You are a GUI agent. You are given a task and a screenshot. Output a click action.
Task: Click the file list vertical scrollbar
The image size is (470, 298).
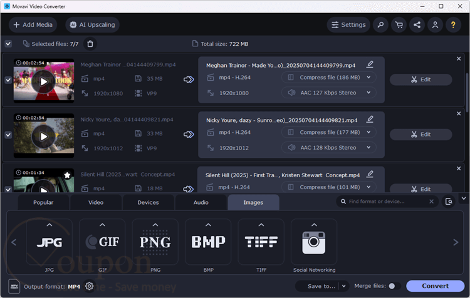tap(467, 93)
